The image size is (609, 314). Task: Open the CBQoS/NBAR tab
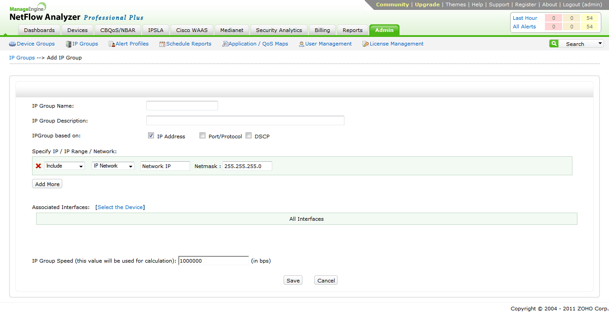click(118, 30)
